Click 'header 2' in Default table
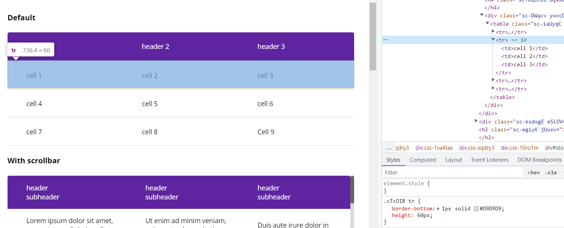Viewport: 564px width, 228px height. [156, 47]
